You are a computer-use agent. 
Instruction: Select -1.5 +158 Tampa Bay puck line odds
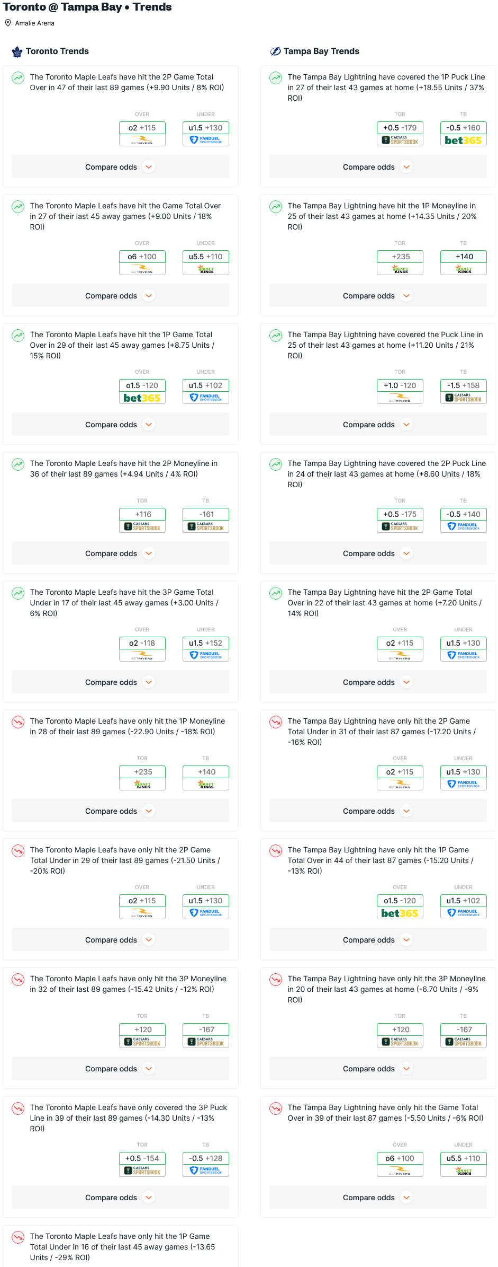coord(463,385)
